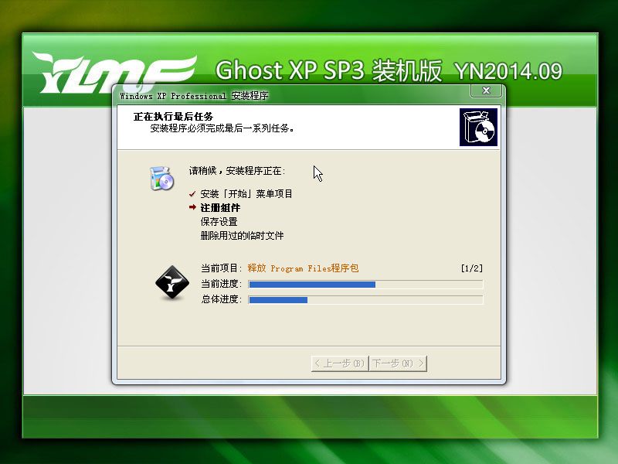Click the 总体进度 label
Image resolution: width=618 pixels, height=464 pixels.
pyautogui.click(x=221, y=299)
